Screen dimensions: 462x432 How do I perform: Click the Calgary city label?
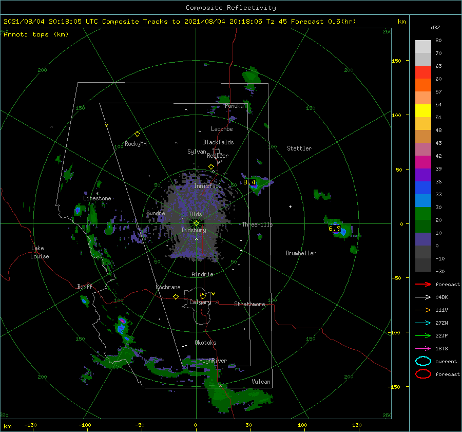point(200,302)
